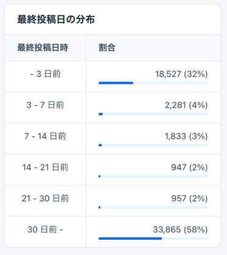Select the 割合 column header

pos(107,47)
